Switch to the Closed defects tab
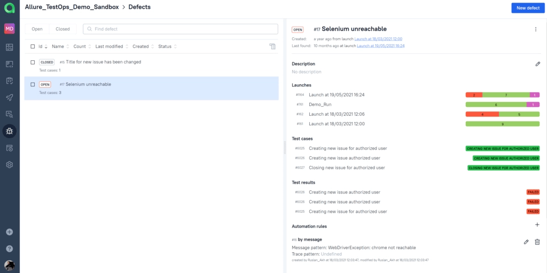This screenshot has height=273, width=547. tap(62, 29)
